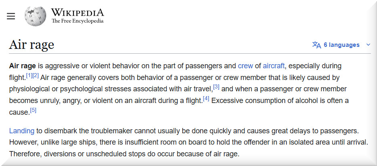Open the 6 languages selector
The image size is (377, 166).
point(341,45)
